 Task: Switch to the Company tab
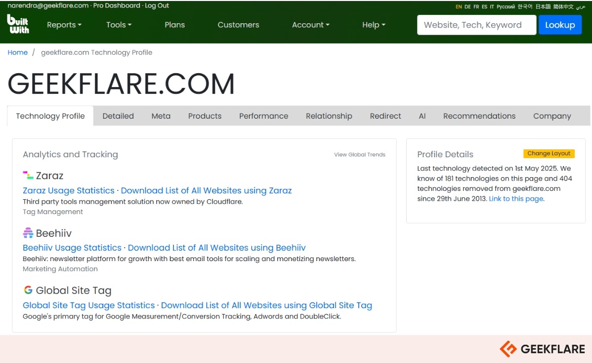[x=552, y=116]
